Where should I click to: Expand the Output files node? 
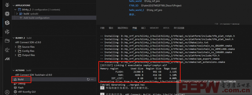click(15, 55)
